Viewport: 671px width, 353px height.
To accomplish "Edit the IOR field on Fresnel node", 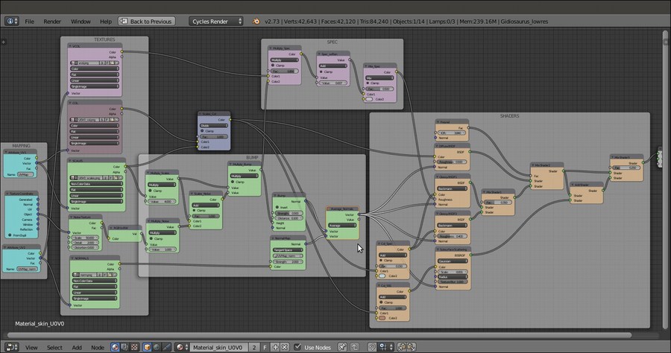I will click(x=452, y=133).
